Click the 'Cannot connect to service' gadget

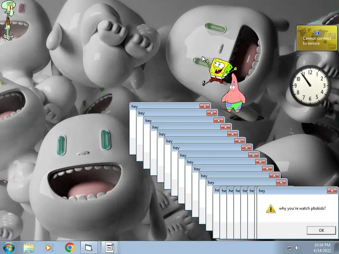pos(317,38)
